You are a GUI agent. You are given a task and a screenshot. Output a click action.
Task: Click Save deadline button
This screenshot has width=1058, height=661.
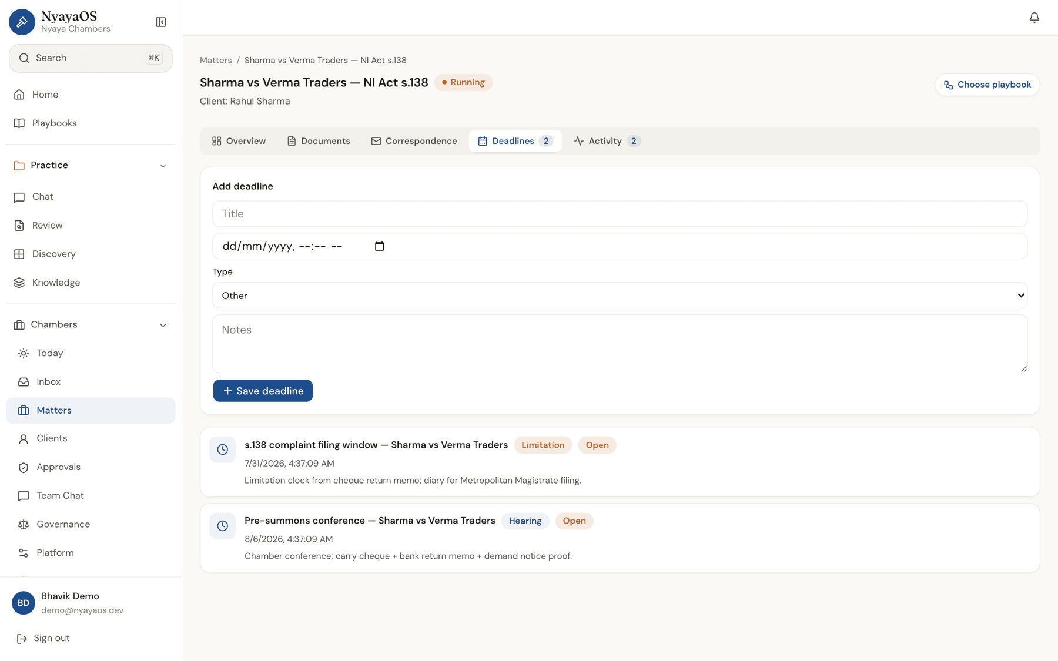coord(263,391)
